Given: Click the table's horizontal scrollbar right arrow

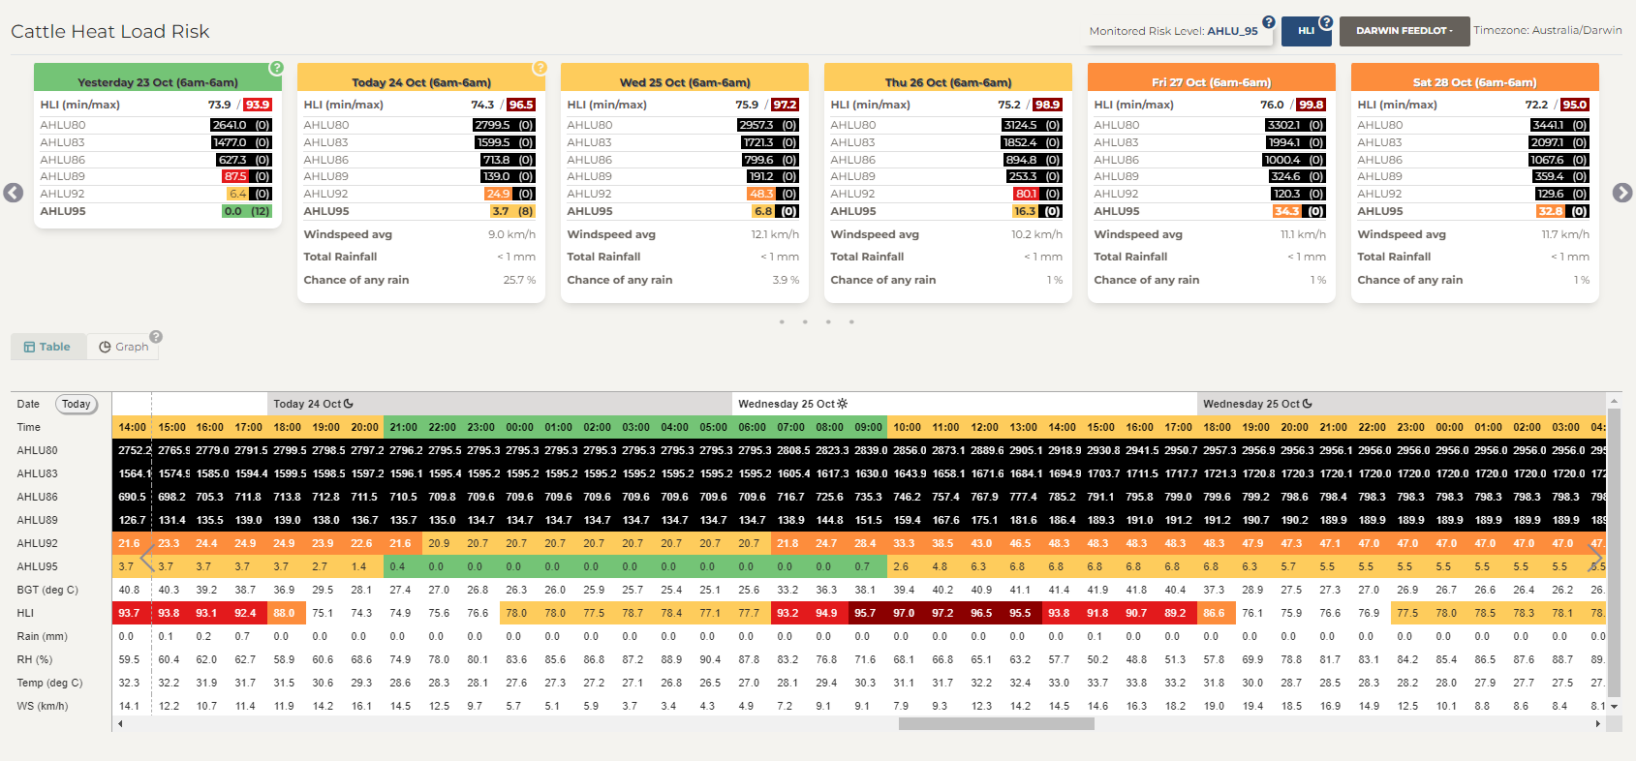Looking at the screenshot, I should [x=1597, y=723].
